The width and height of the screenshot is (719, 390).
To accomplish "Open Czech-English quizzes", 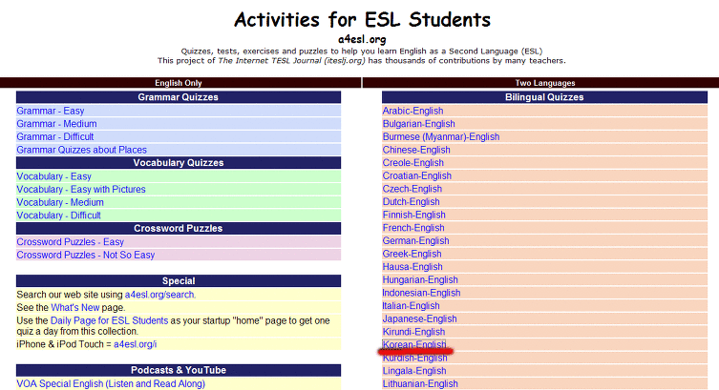I will pyautogui.click(x=412, y=189).
